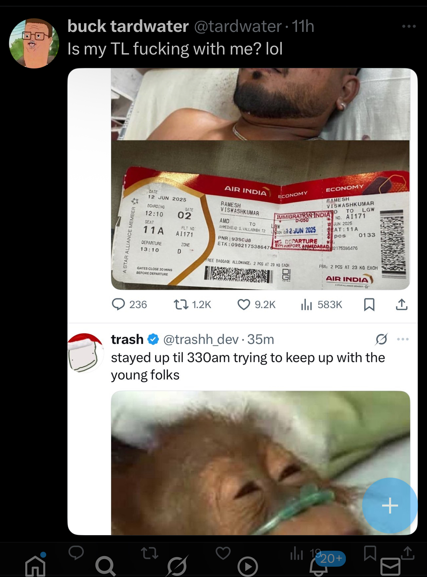Image resolution: width=427 pixels, height=577 pixels.
Task: Open the video play tab
Action: click(248, 566)
